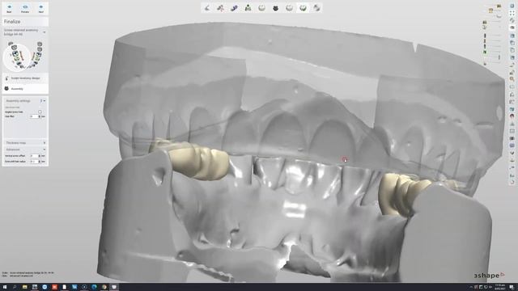Select the Sculpt Anatomy design step

[x=25, y=78]
